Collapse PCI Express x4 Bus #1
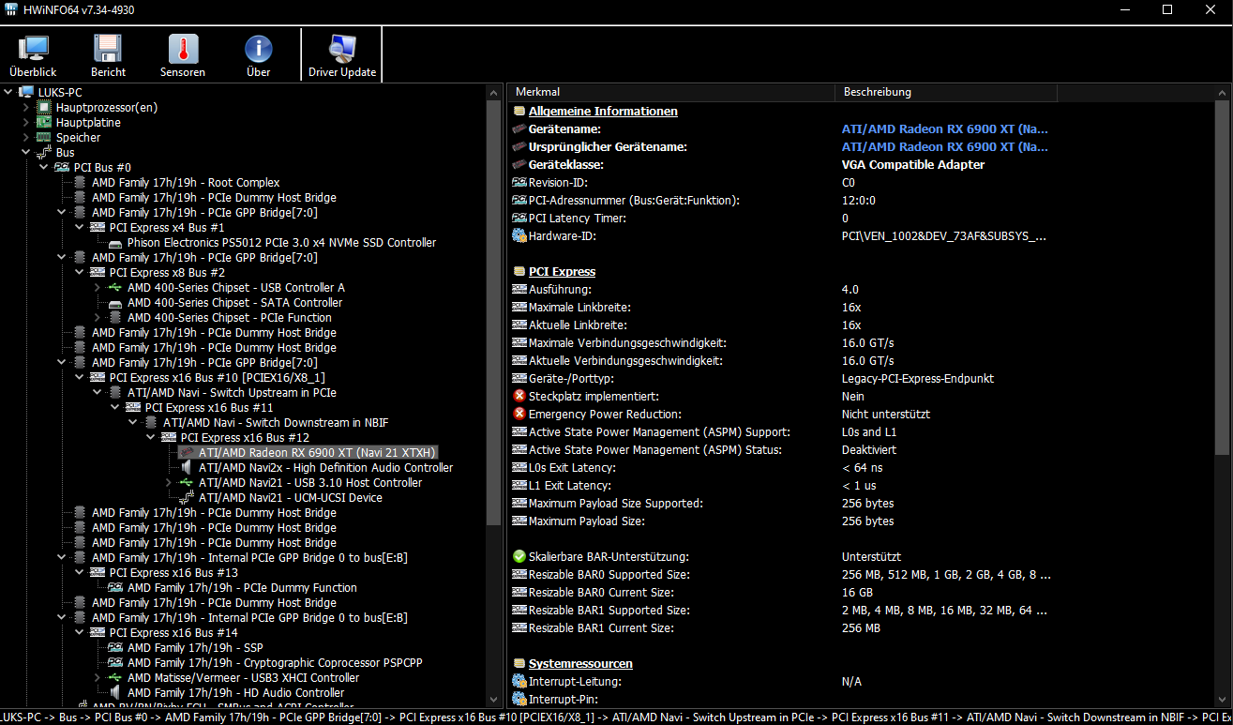This screenshot has height=725, width=1233. [x=80, y=228]
